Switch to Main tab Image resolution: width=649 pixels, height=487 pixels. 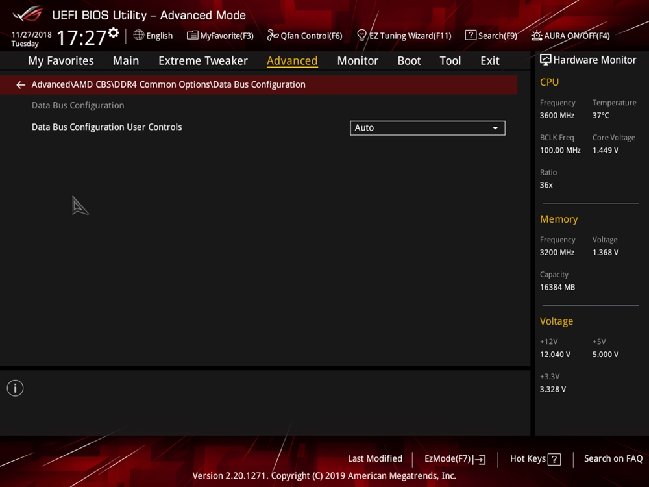click(126, 61)
